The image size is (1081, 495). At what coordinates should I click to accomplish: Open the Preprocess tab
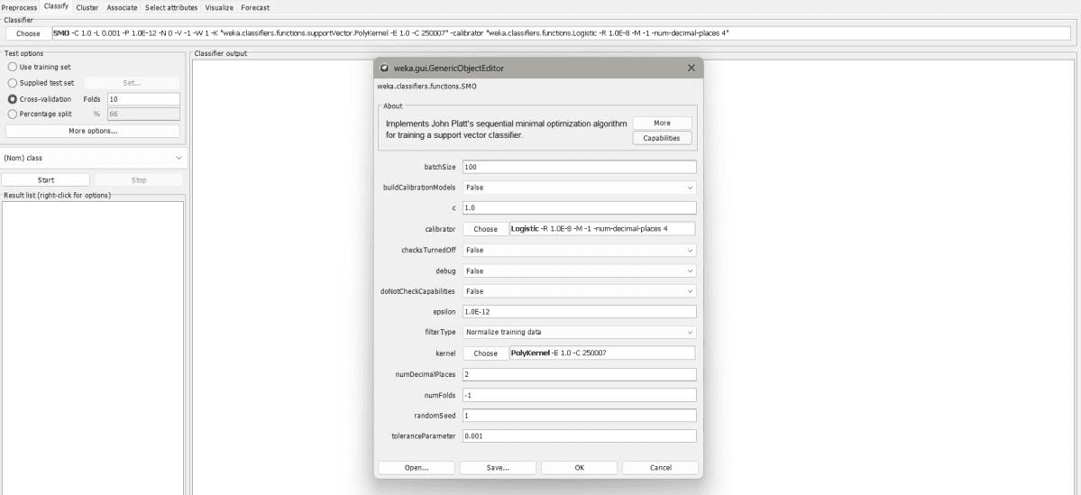[19, 7]
